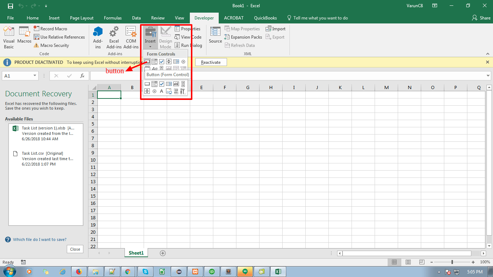
Task: Open 'Which file do I want to save?' link
Action: tap(40, 239)
